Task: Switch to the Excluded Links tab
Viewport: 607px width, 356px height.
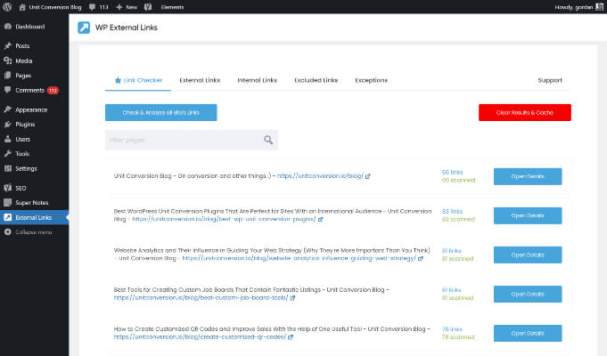Action: click(316, 80)
